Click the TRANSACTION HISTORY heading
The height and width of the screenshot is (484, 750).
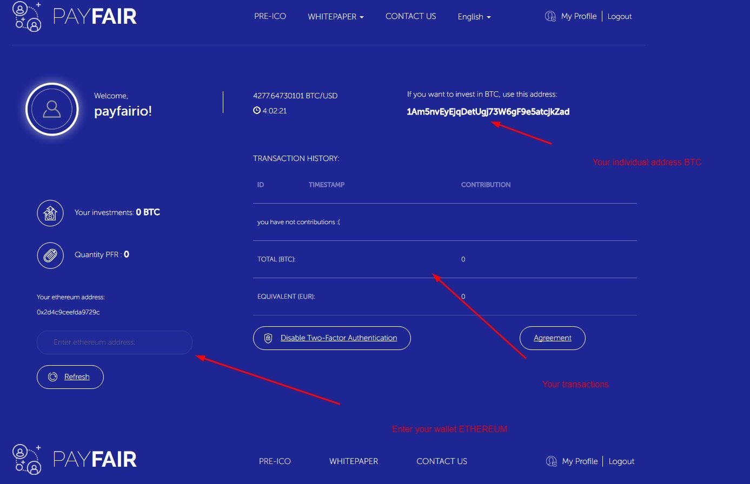[x=296, y=158]
